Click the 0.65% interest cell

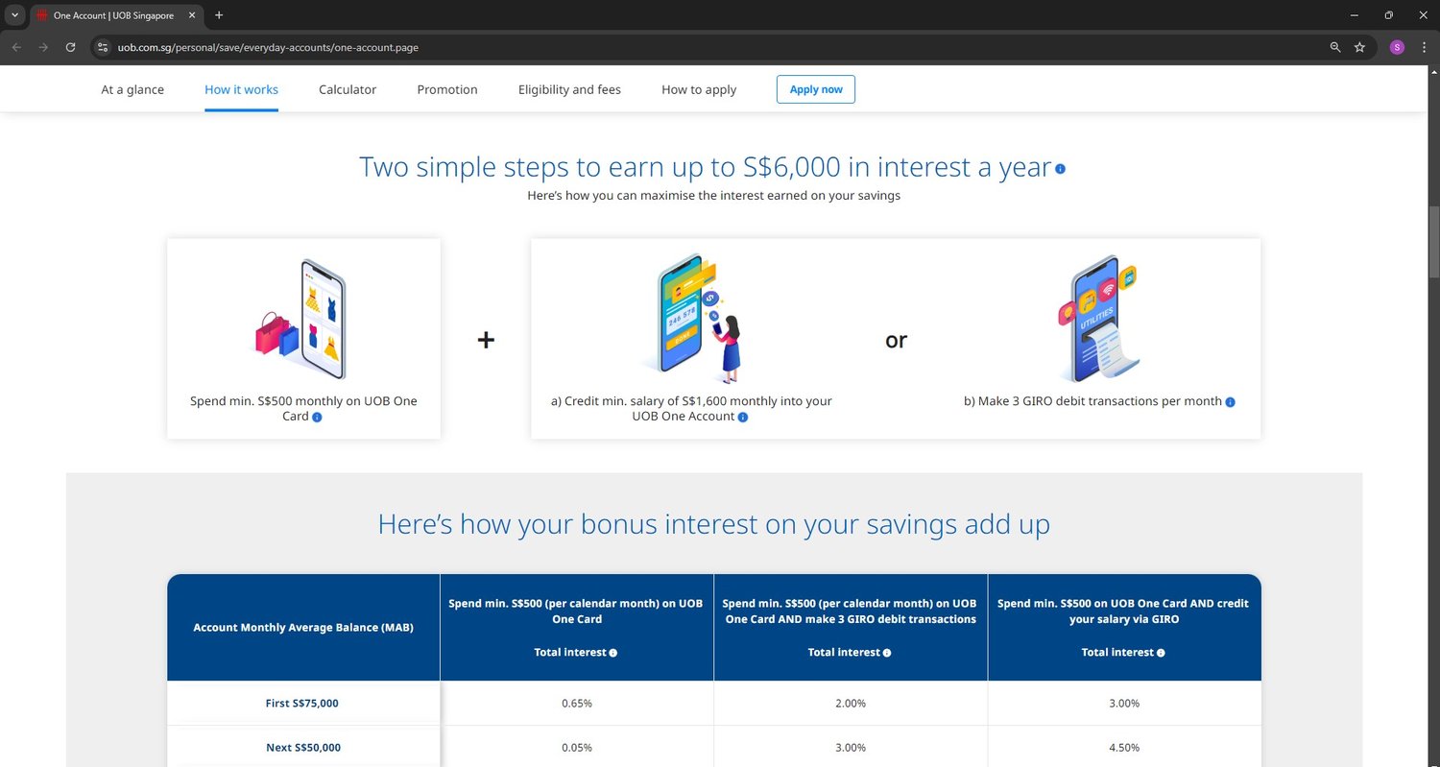coord(577,704)
